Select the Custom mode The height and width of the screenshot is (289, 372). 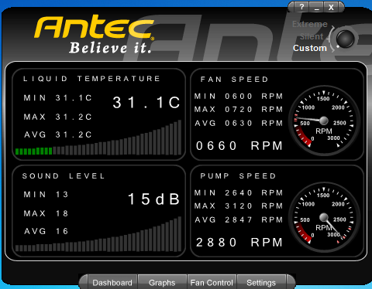310,48
